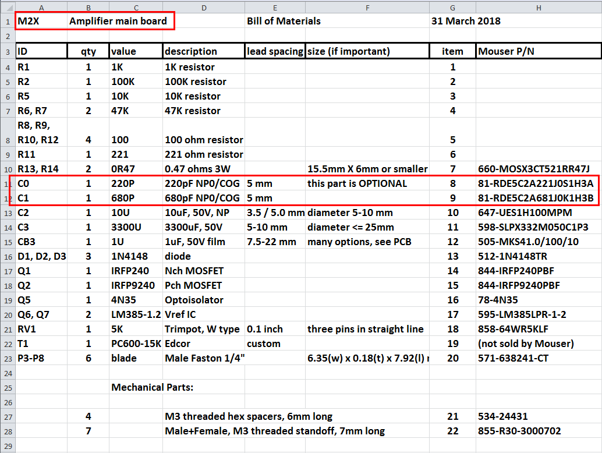Click part number '81-RDE5C2A221J0S1H3A'

point(539,183)
